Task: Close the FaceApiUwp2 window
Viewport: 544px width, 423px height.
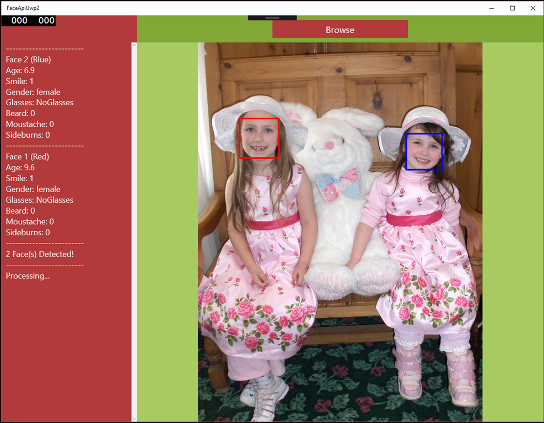Action: pyautogui.click(x=533, y=8)
